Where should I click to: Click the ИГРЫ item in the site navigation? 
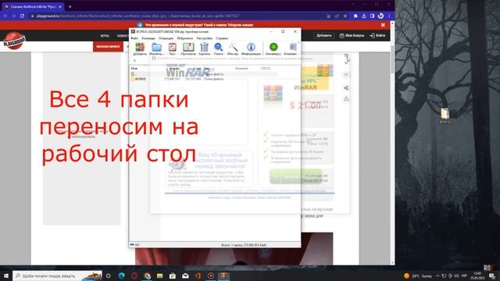(105, 36)
